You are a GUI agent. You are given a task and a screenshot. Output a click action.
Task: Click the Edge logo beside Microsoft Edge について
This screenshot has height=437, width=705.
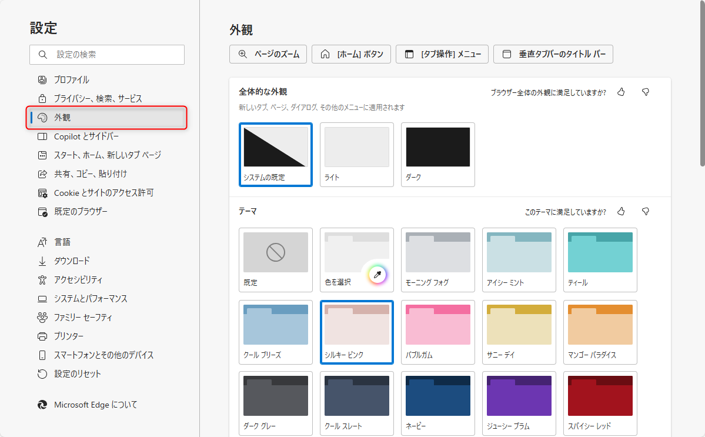point(42,405)
